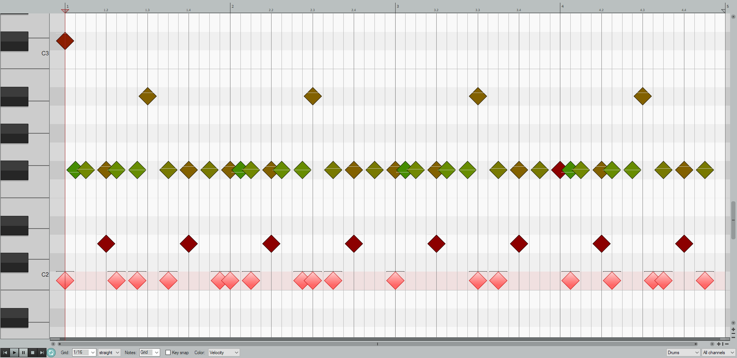Screen dimensions: 737x358
Task: Expand the straight grid type dropdown
Action: pos(109,352)
